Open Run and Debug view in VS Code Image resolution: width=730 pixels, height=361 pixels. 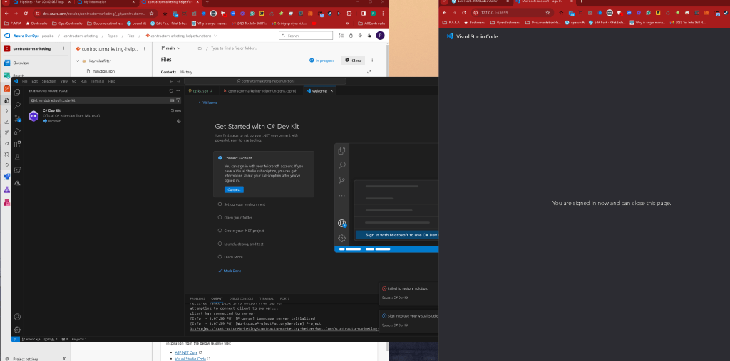click(x=17, y=131)
